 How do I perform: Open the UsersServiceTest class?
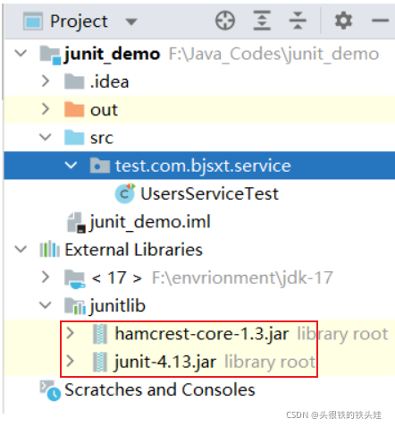[209, 193]
